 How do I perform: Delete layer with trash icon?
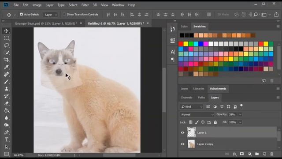[x=272, y=154]
